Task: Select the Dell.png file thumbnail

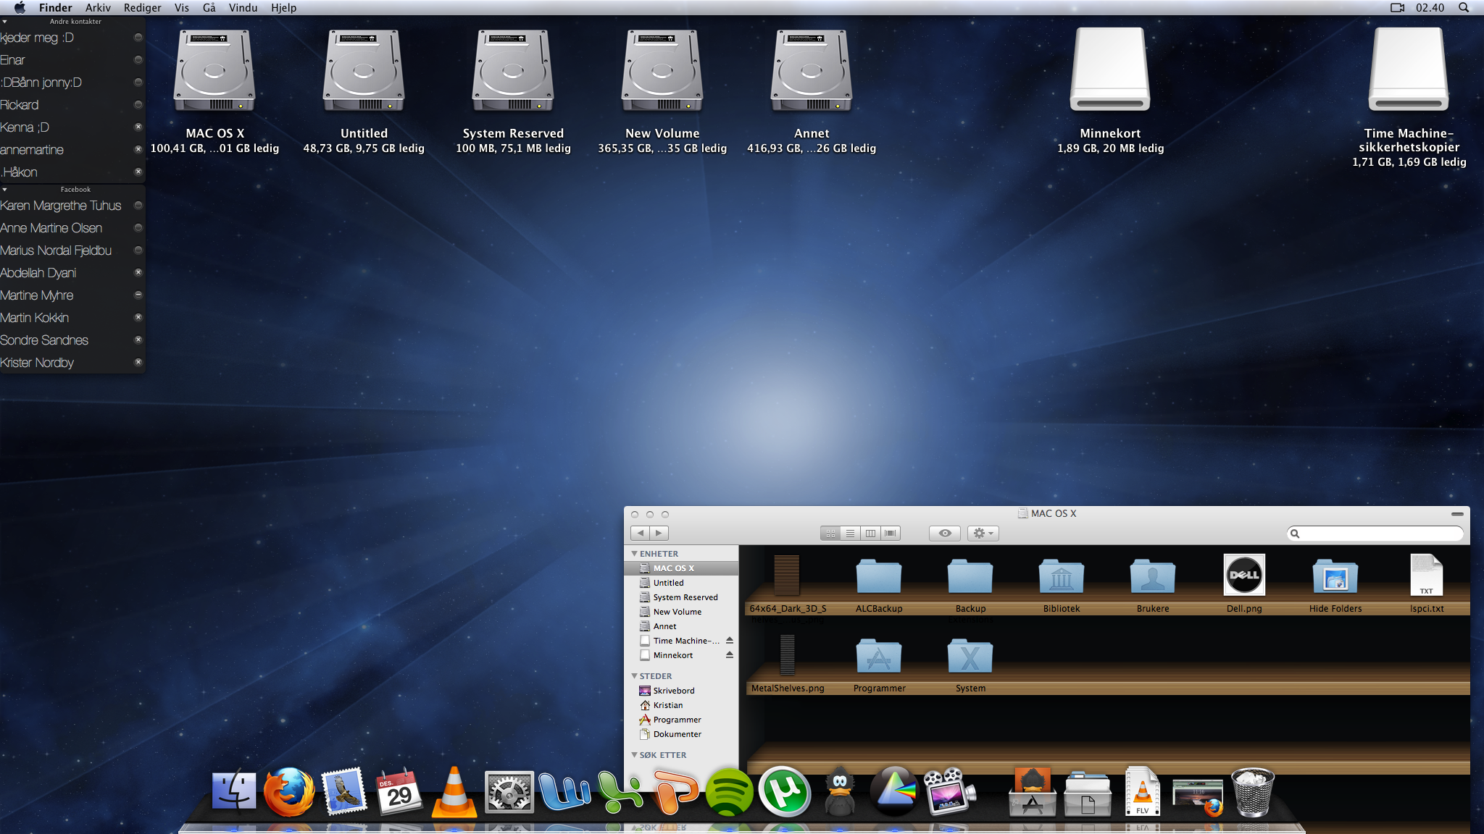Action: click(1244, 576)
